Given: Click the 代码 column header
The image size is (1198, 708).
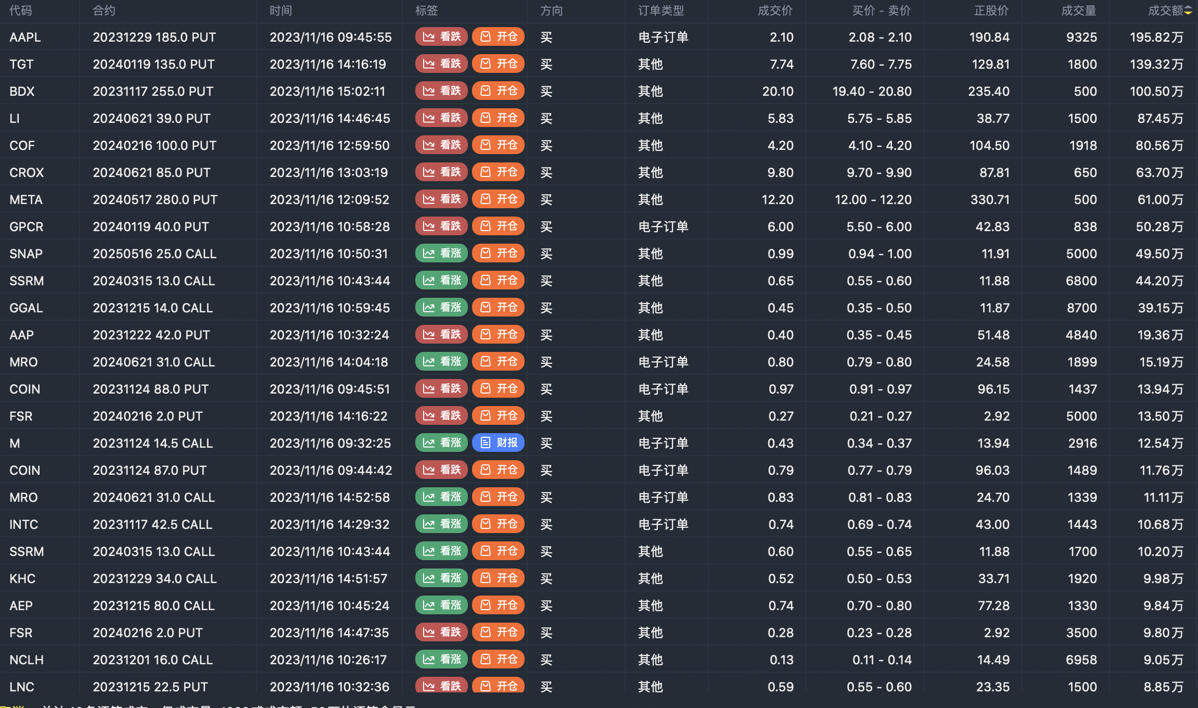Looking at the screenshot, I should (x=21, y=11).
